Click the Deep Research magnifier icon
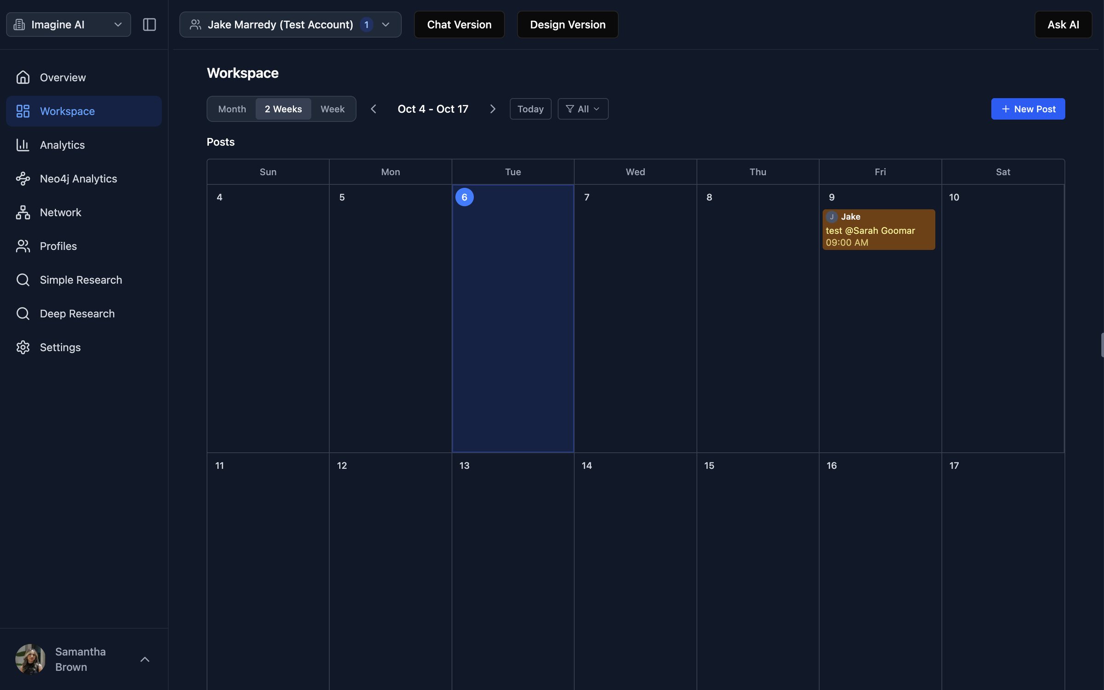 23,313
